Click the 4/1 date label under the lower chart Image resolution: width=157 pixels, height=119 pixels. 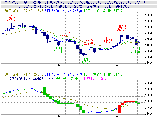click(60, 116)
